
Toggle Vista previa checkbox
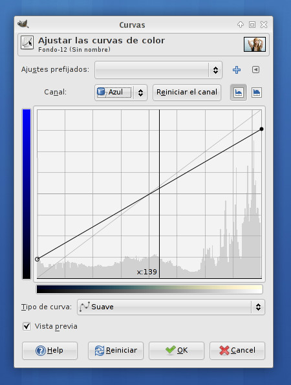point(27,326)
